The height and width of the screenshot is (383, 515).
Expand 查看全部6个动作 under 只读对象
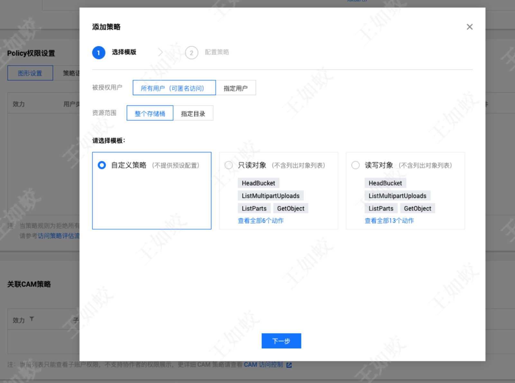click(x=261, y=221)
